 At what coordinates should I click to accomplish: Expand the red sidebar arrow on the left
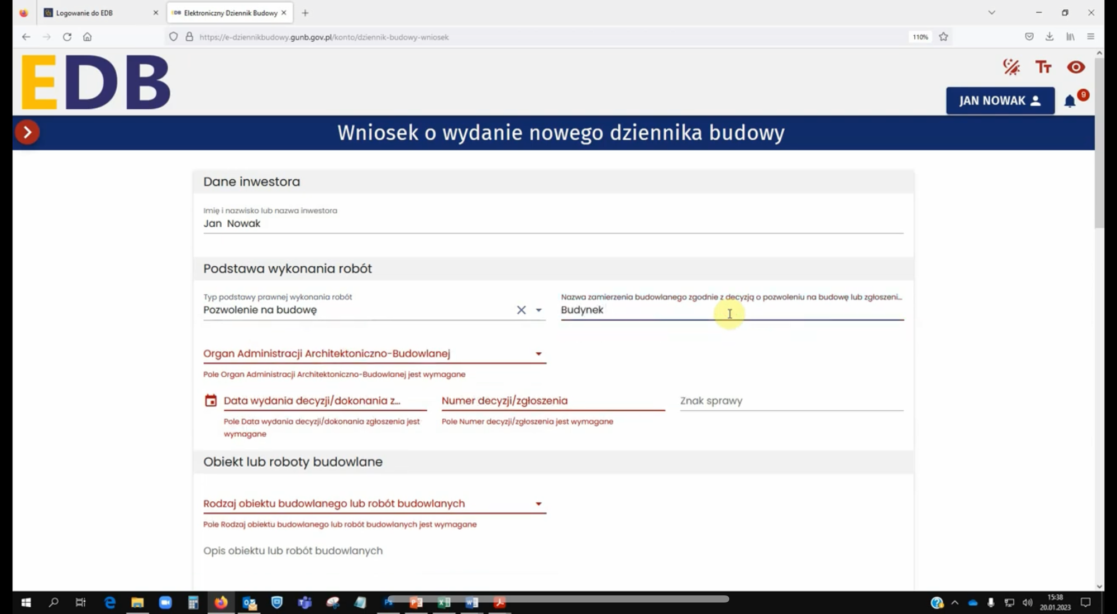26,132
